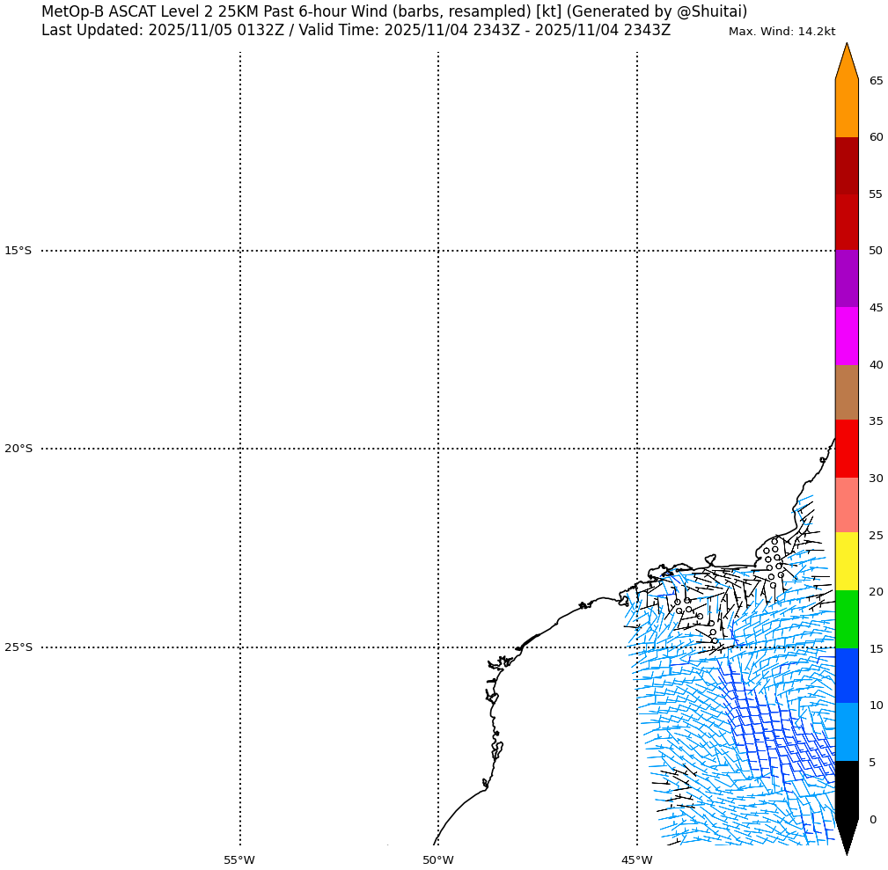Click the magenta 40-45 kt colorbar segment

[846, 336]
